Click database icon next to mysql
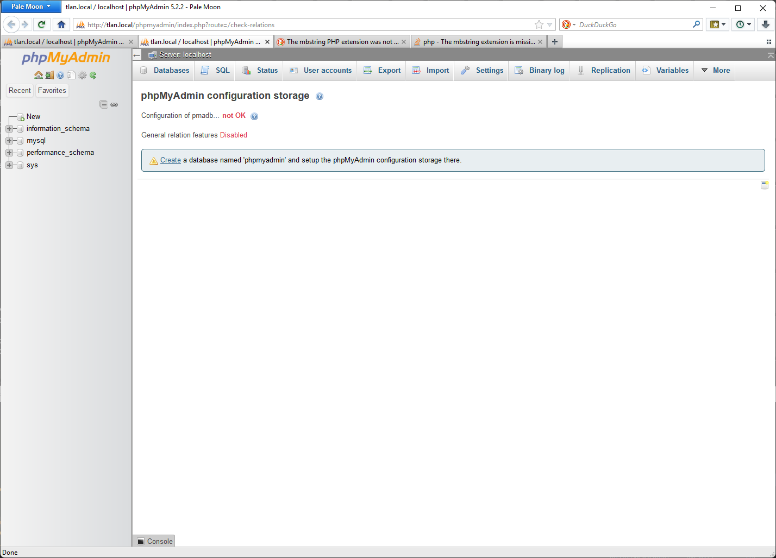The width and height of the screenshot is (776, 558). coord(20,141)
